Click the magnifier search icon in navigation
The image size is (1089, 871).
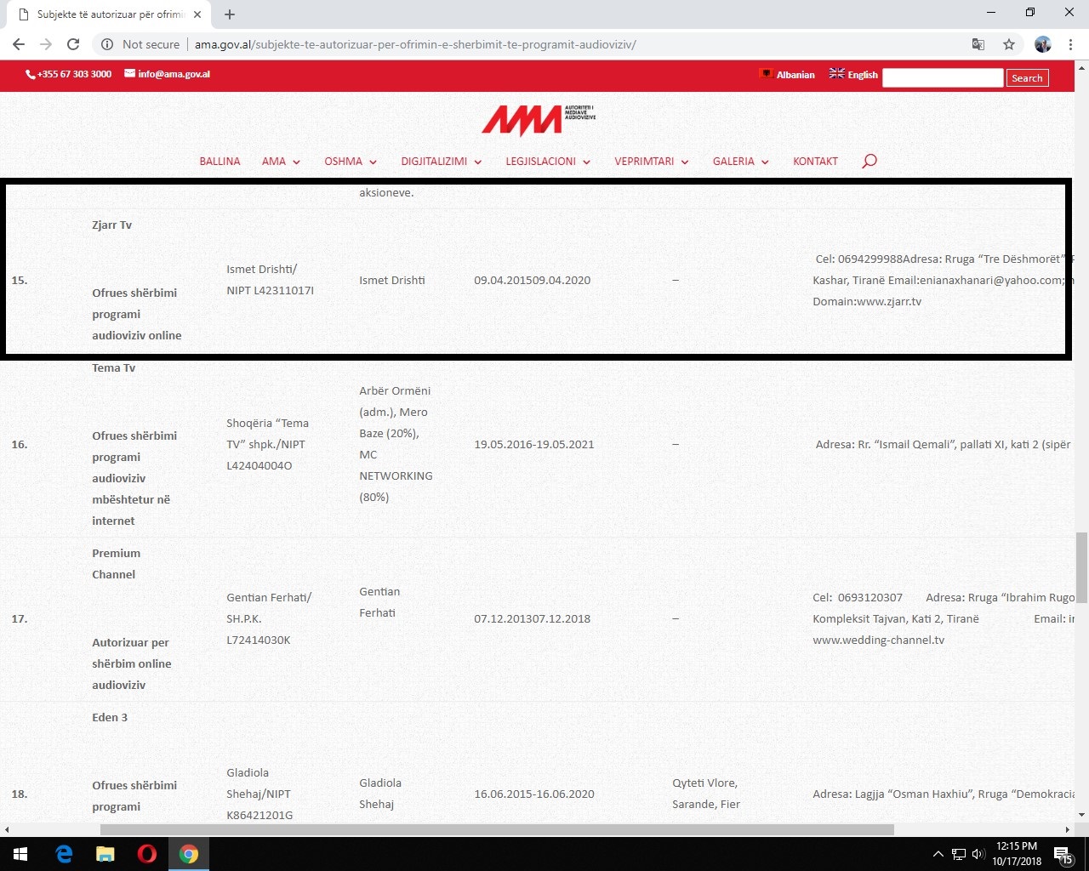[869, 161]
